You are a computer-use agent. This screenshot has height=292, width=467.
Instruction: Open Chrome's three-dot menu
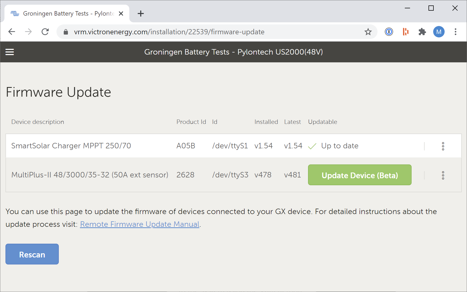(x=455, y=32)
